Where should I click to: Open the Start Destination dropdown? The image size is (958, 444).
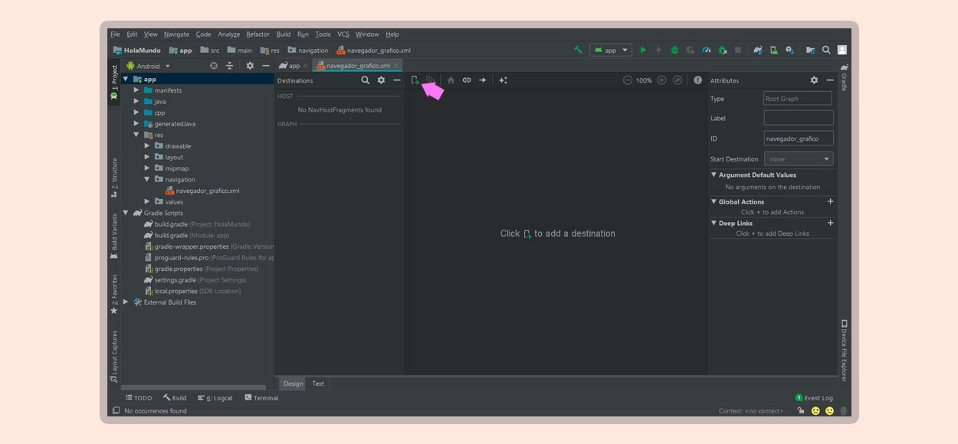[x=799, y=159]
